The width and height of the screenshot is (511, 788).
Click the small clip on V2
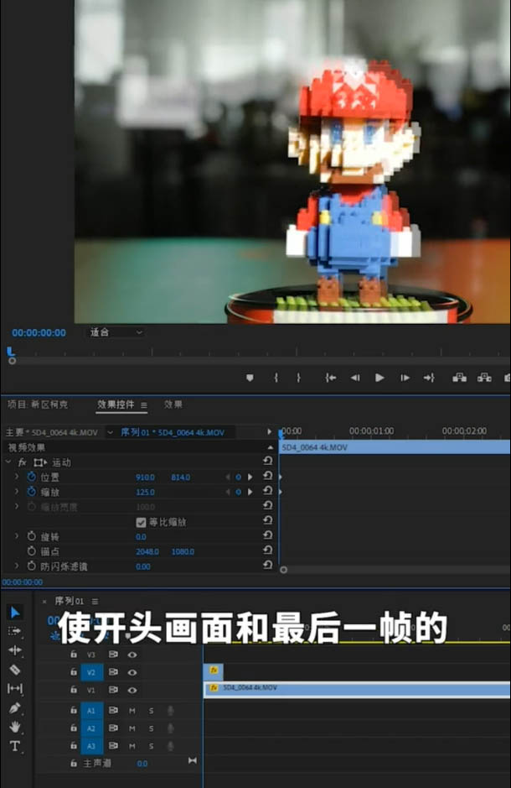click(214, 671)
